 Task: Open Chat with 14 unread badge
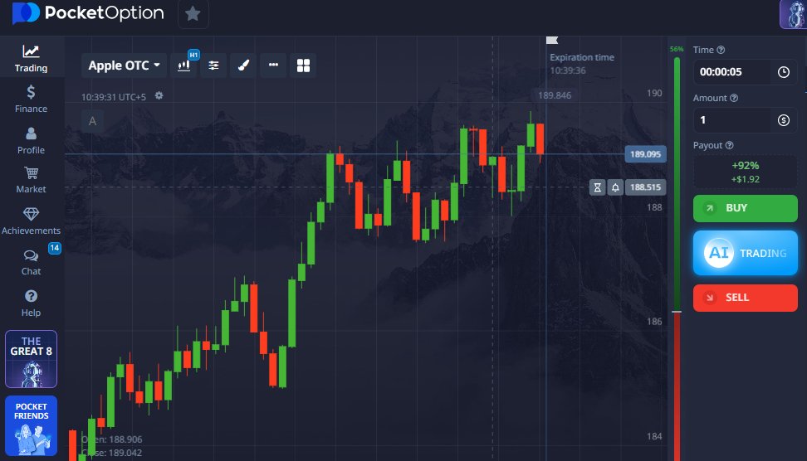pyautogui.click(x=31, y=262)
